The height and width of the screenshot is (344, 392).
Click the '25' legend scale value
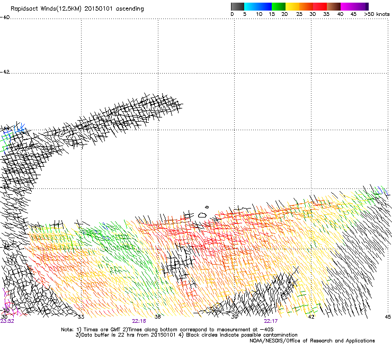point(299,14)
